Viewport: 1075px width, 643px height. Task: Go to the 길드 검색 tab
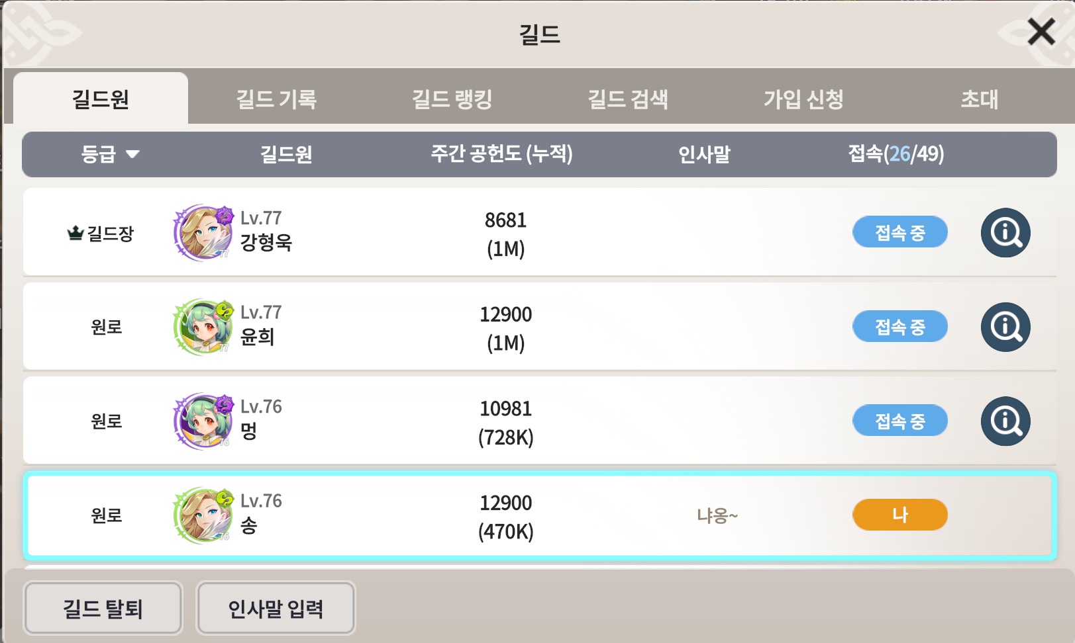(628, 99)
